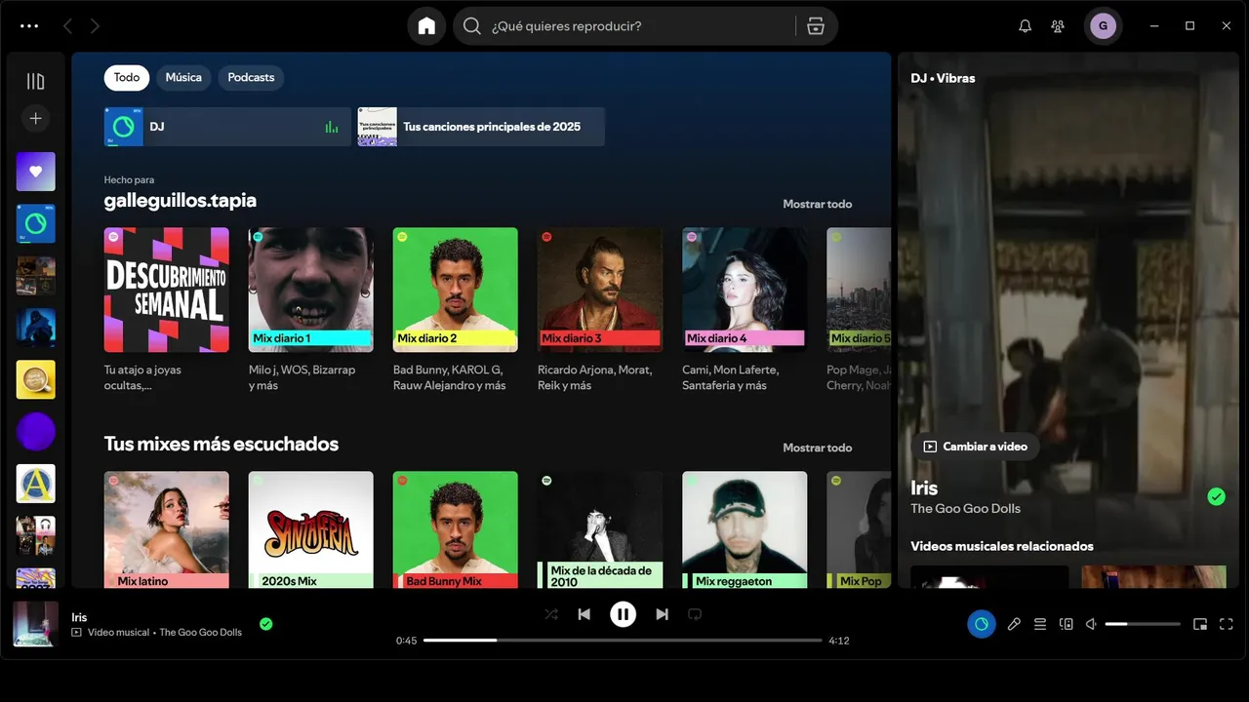This screenshot has width=1249, height=702.
Task: Mute with the speaker icon
Action: click(x=1092, y=624)
